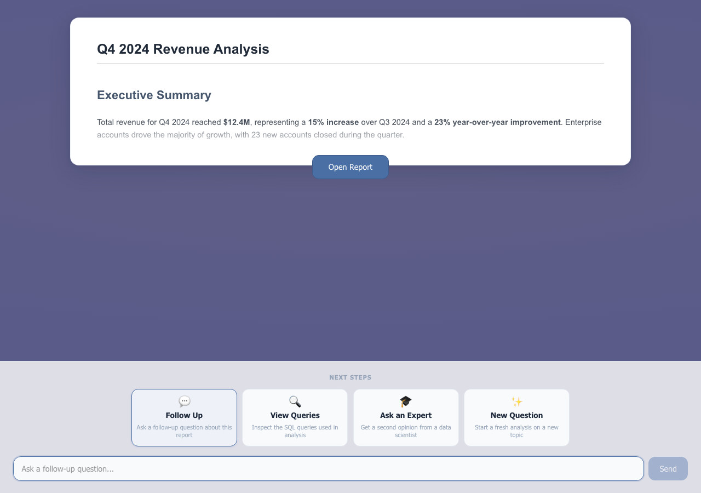Viewport: 701px width, 493px height.
Task: Focus the follow-up question input field
Action: point(329,469)
